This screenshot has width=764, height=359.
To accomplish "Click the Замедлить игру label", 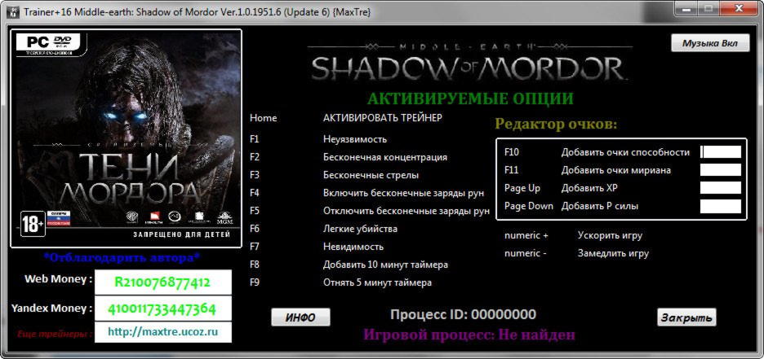I will [613, 254].
